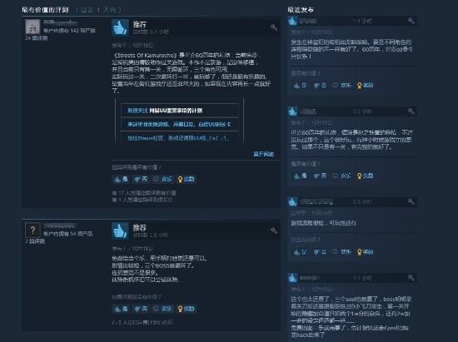Click 奖励 on the 游戏流程很短 recent review

tap(365, 252)
